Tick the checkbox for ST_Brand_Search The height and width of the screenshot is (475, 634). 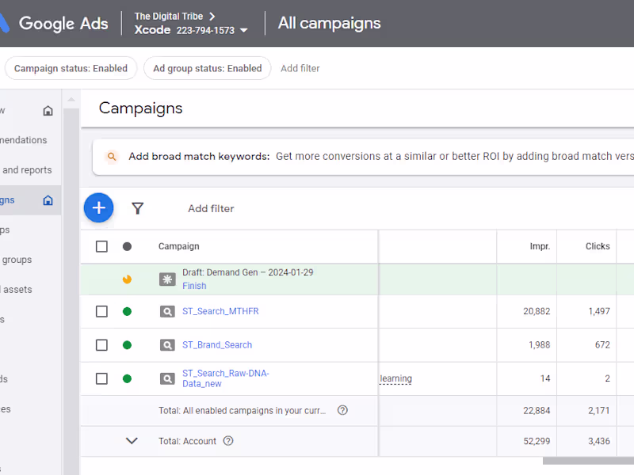click(x=101, y=345)
